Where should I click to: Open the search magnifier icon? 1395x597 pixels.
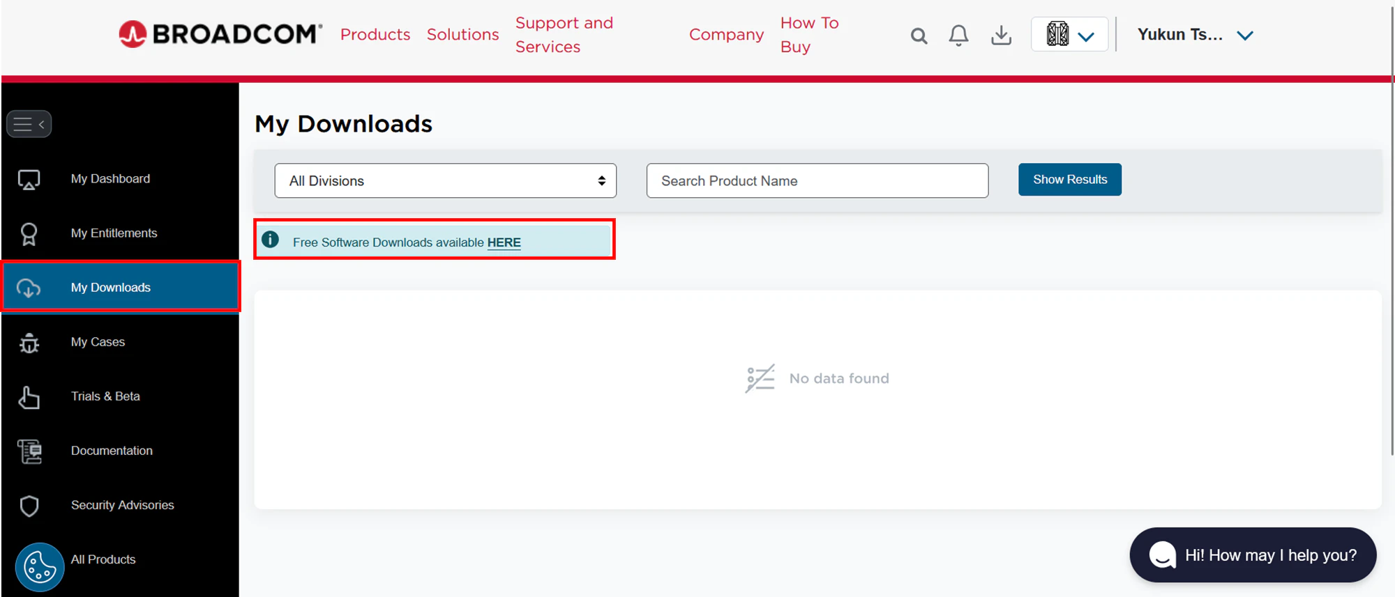pyautogui.click(x=919, y=36)
